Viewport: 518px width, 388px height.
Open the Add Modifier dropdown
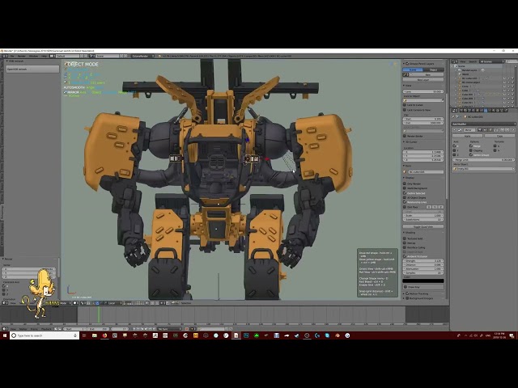click(484, 124)
